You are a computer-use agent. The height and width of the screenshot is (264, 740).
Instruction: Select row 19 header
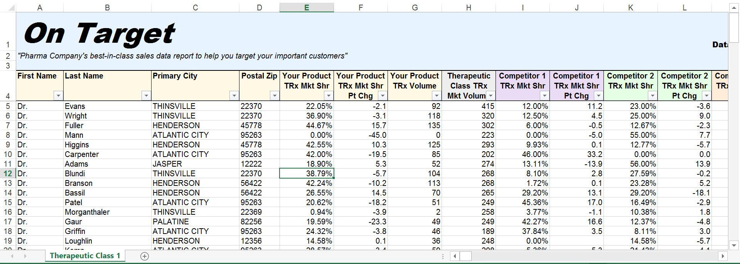[8, 241]
